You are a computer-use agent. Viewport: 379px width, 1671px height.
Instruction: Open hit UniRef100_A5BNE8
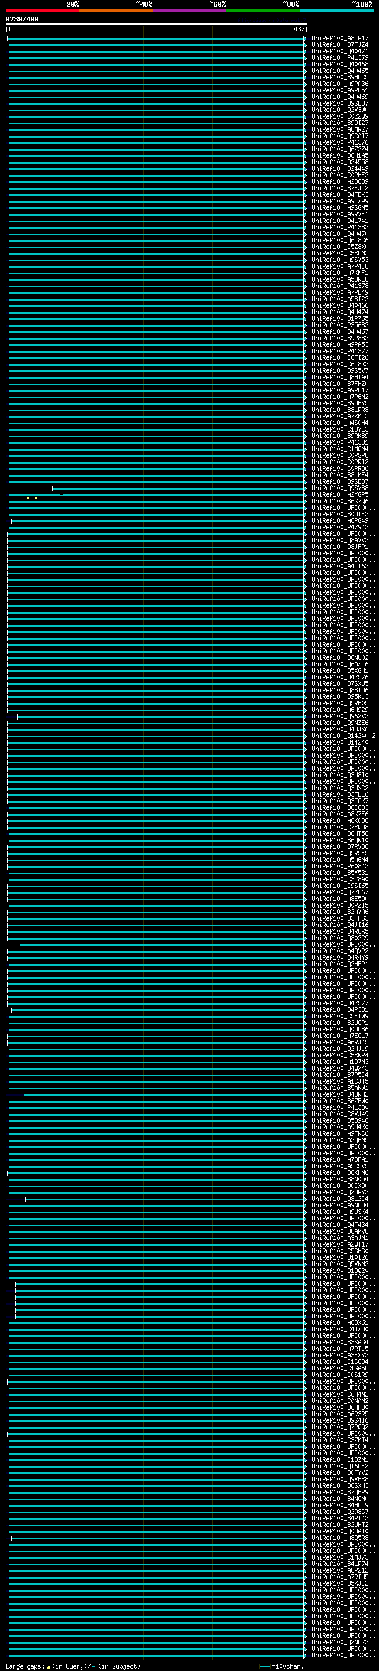tap(339, 280)
